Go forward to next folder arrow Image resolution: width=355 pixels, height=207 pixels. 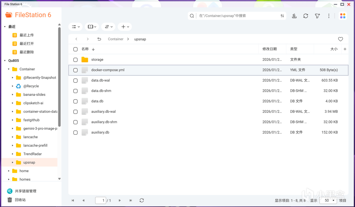[x=88, y=39]
